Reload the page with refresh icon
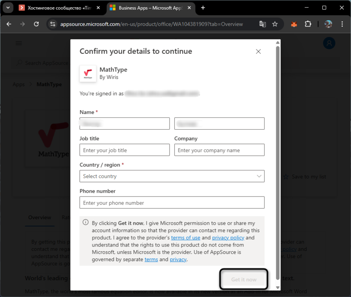Image resolution: width=351 pixels, height=297 pixels. click(x=36, y=24)
